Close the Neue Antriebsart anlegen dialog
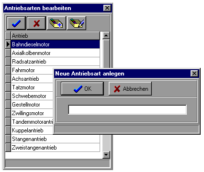 tap(194, 74)
